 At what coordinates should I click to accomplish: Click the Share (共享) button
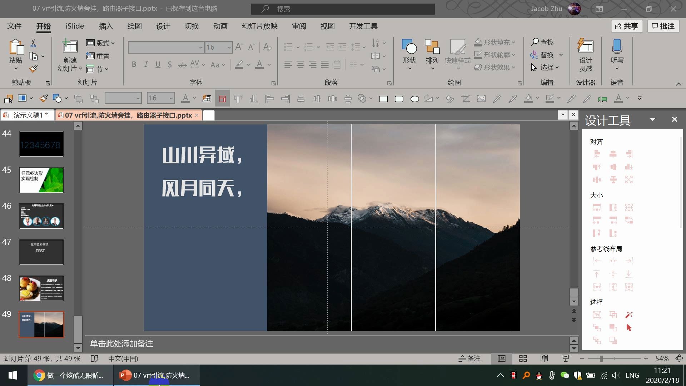click(x=627, y=26)
